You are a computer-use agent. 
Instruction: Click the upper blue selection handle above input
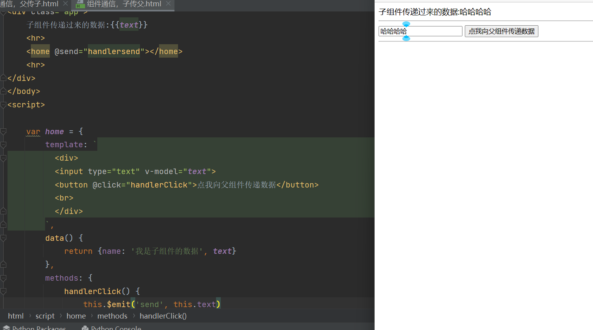click(406, 24)
